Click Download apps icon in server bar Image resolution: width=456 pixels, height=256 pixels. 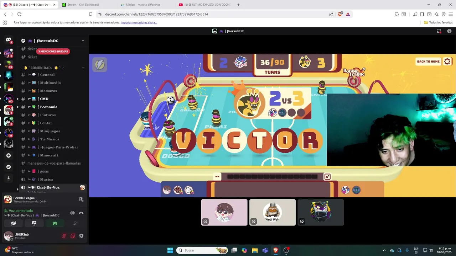[x=9, y=178]
